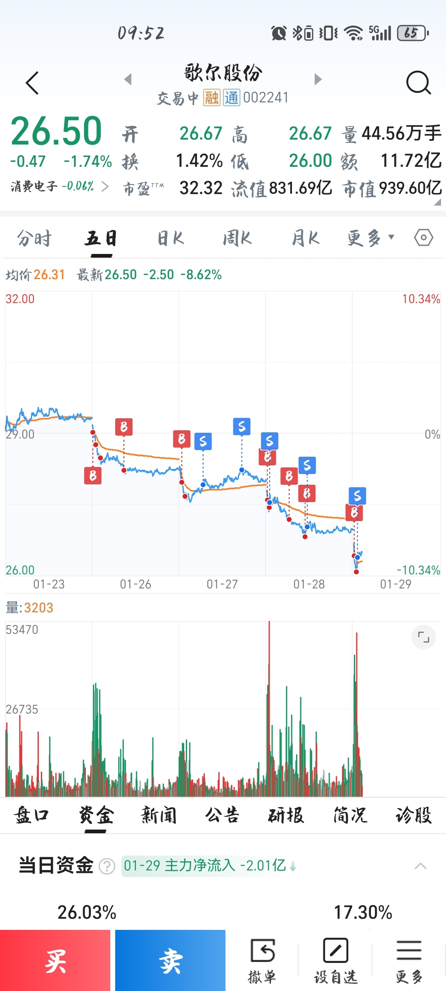
Task: Tap the 设自选 add-to-watchlist icon
Action: [336, 960]
